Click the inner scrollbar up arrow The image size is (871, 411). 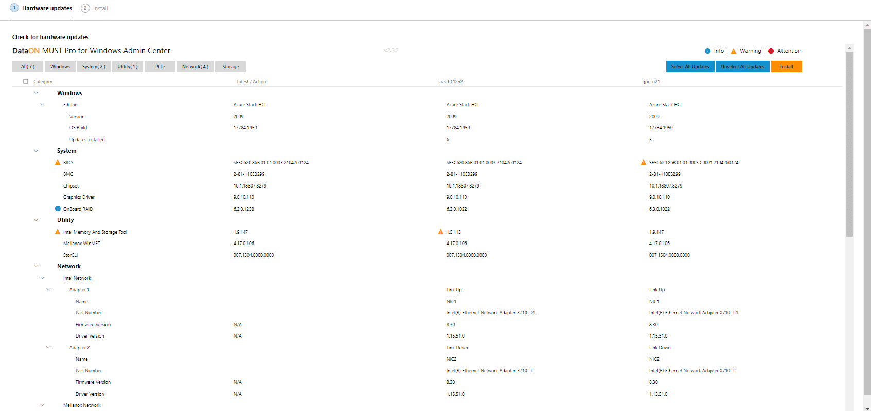pyautogui.click(x=849, y=48)
